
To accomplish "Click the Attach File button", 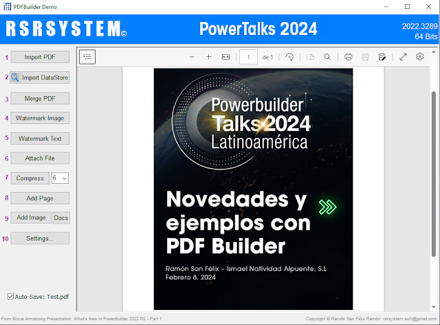I will [40, 158].
